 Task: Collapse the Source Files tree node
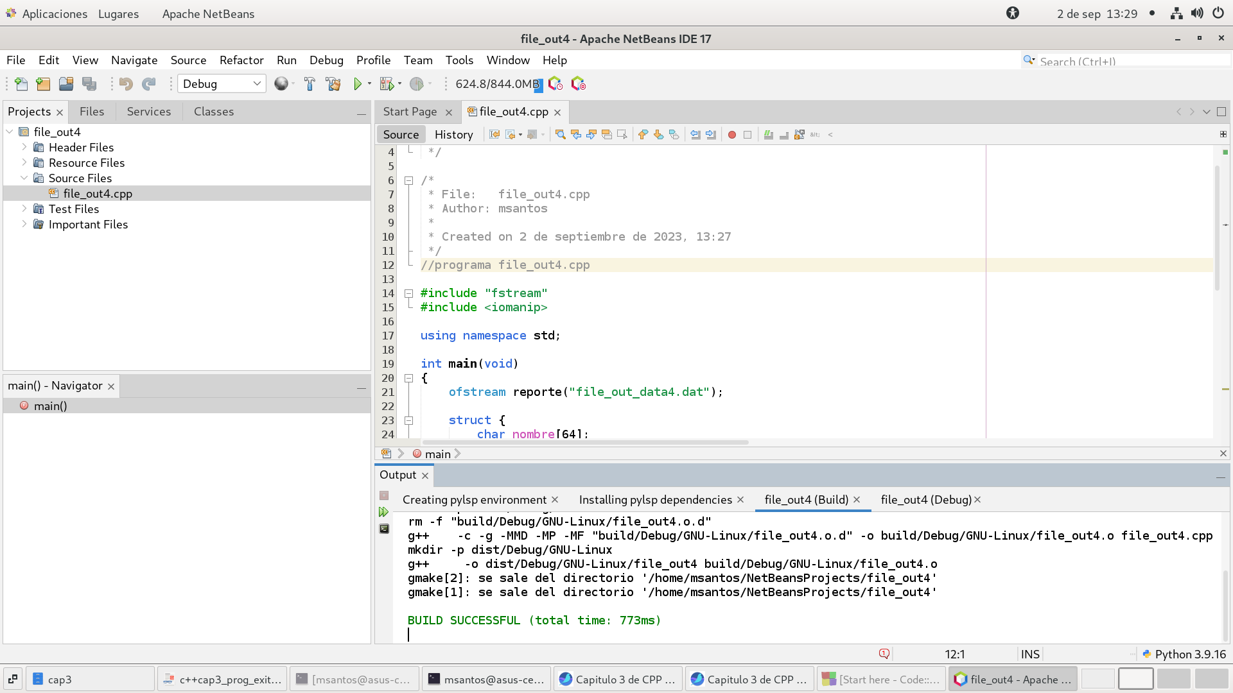[x=24, y=178]
